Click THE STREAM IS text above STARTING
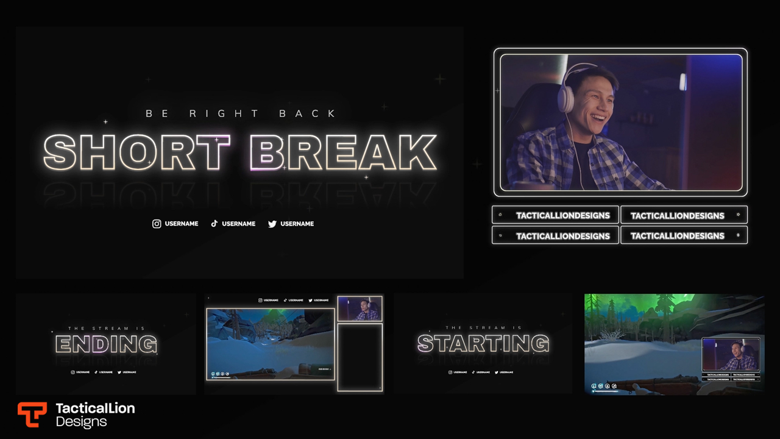The height and width of the screenshot is (439, 780). tap(484, 328)
